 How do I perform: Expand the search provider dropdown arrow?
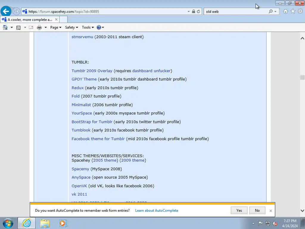coord(275,12)
